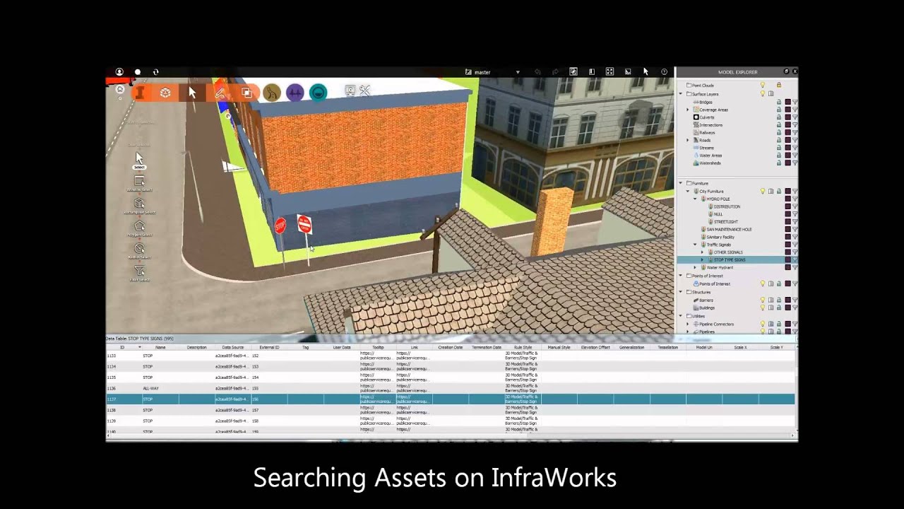
Task: Click the help question mark icon
Action: click(x=664, y=72)
